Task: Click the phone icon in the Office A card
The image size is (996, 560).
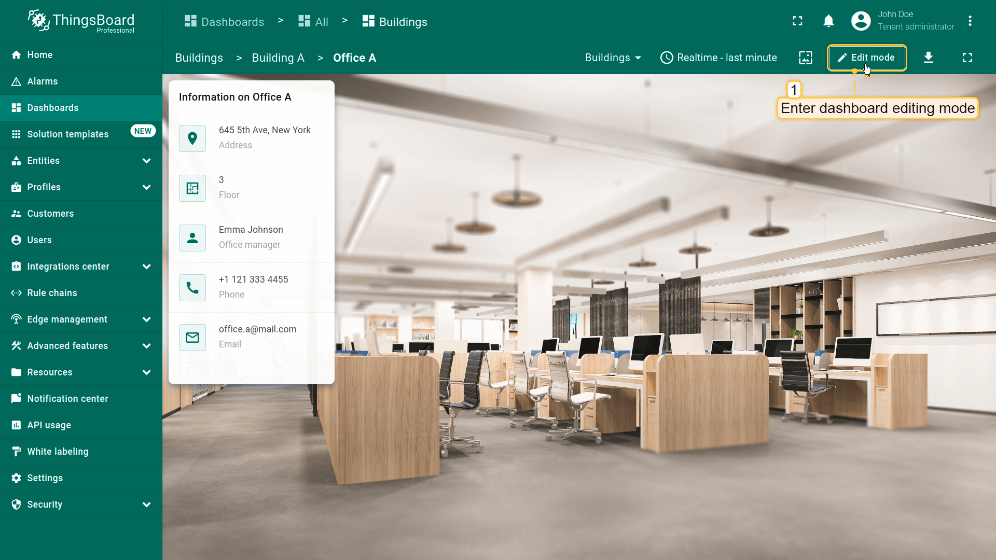Action: pos(192,288)
